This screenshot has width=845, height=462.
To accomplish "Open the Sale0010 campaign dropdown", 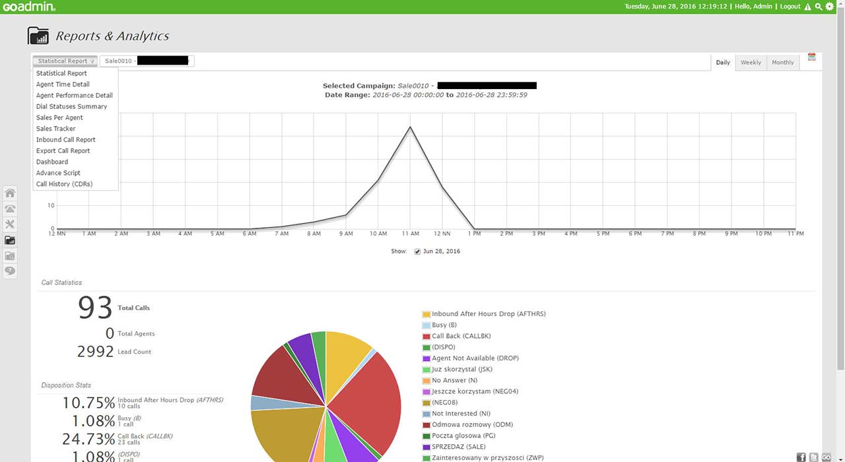I will tap(147, 61).
